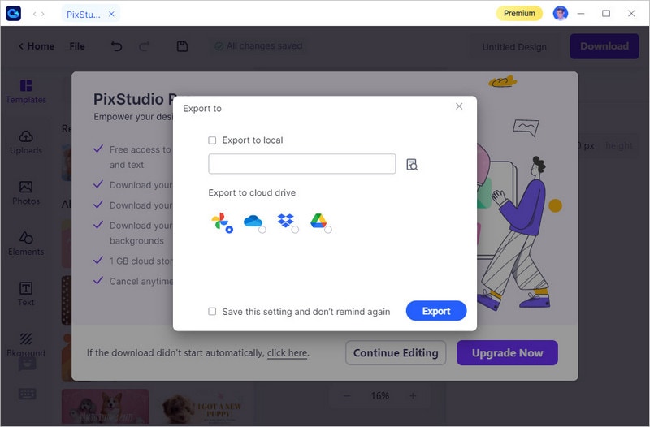650x427 pixels.
Task: Select Google Photos as export destination
Action: click(222, 222)
